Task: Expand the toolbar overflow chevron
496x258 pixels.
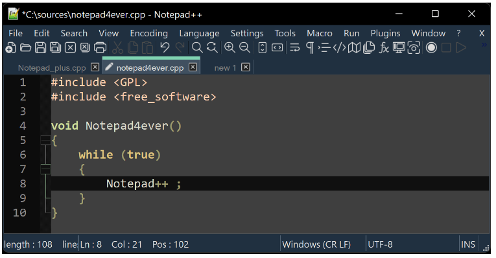Action: click(x=484, y=45)
